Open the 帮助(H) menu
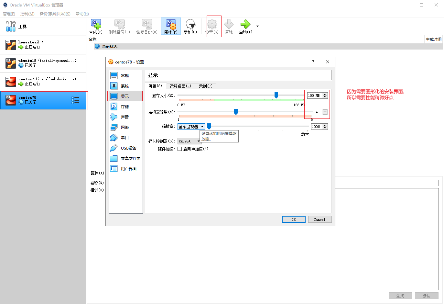The width and height of the screenshot is (444, 304). [82, 14]
